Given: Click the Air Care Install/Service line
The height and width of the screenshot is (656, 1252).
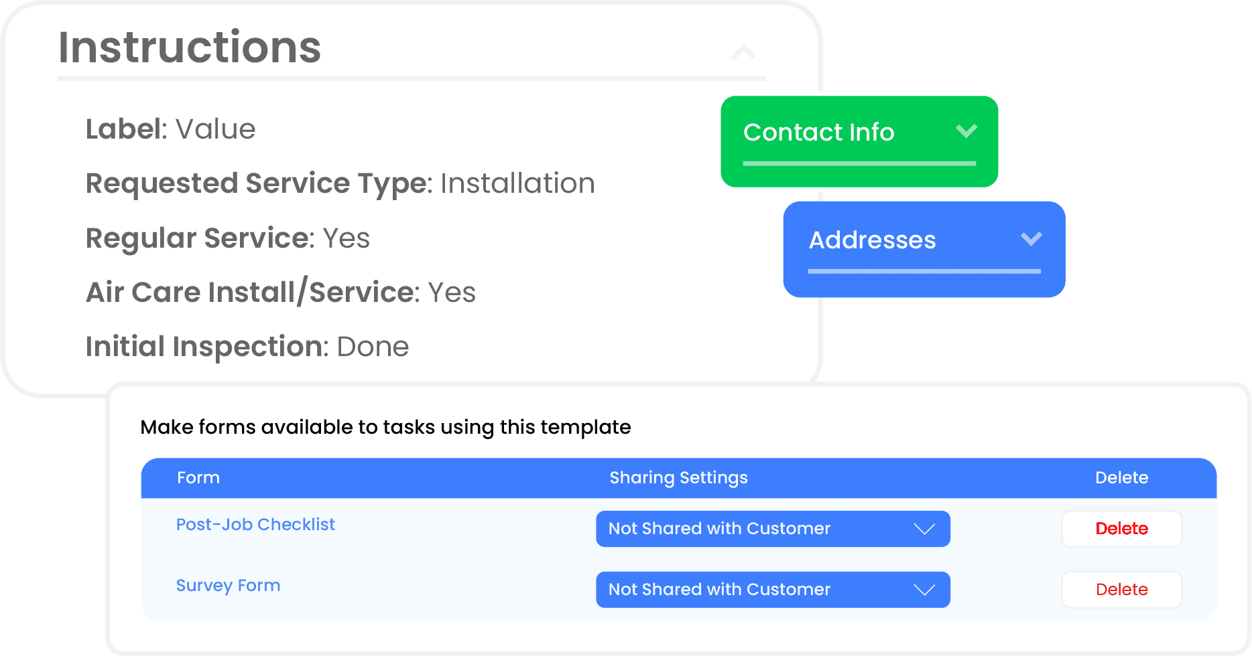Looking at the screenshot, I should pyautogui.click(x=280, y=293).
